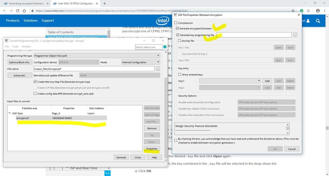
Task: Open Solutions in Intel navigation
Action: click(30, 20)
